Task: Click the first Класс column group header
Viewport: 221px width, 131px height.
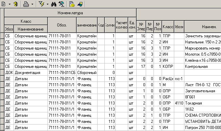Action: 26,21
